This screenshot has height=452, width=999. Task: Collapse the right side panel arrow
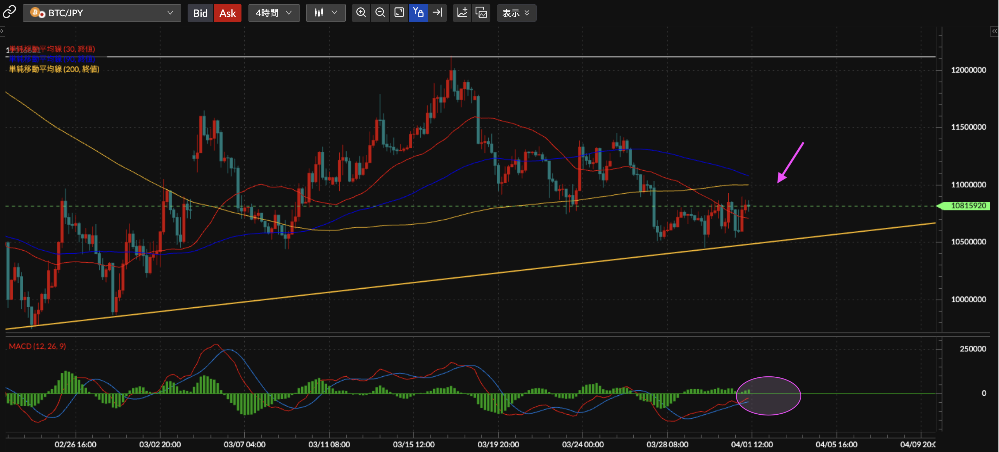(x=994, y=31)
